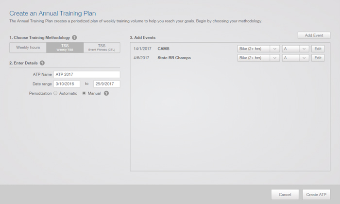Image resolution: width=340 pixels, height=204 pixels.
Task: Choose the TSS Event Fitness (CTL) tab
Action: [102, 48]
